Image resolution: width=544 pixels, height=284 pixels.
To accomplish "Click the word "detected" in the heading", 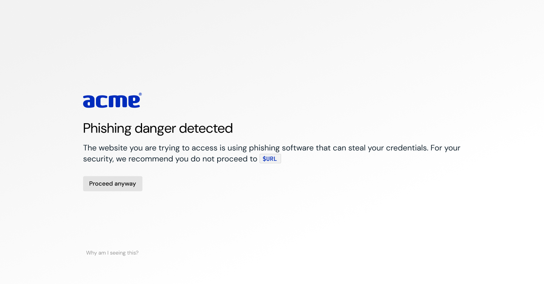I will [206, 128].
